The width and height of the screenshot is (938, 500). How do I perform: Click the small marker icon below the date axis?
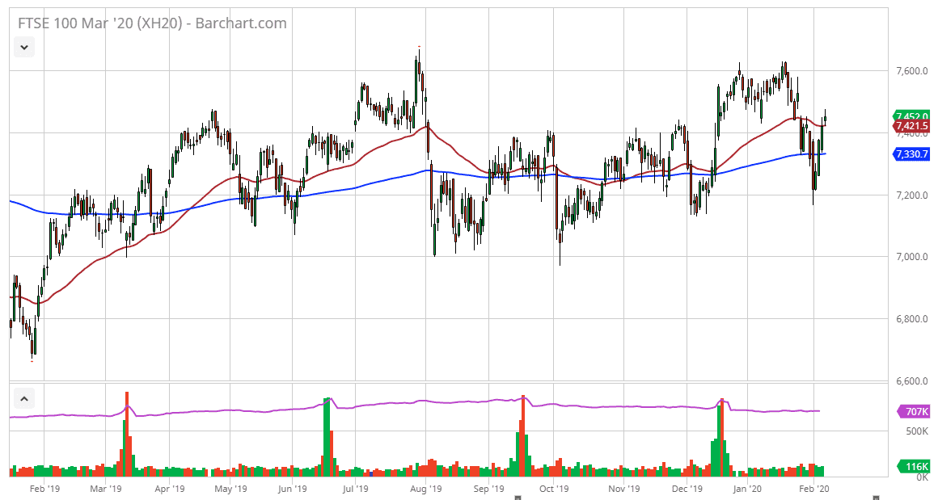(x=518, y=498)
